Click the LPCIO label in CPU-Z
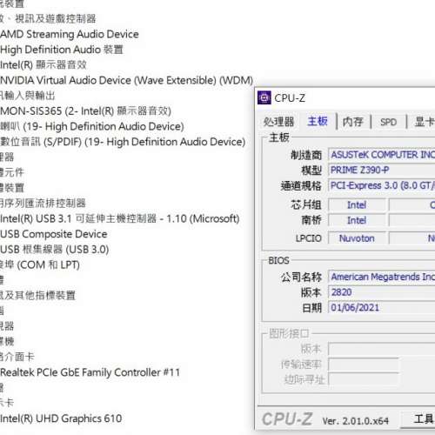 (x=309, y=238)
